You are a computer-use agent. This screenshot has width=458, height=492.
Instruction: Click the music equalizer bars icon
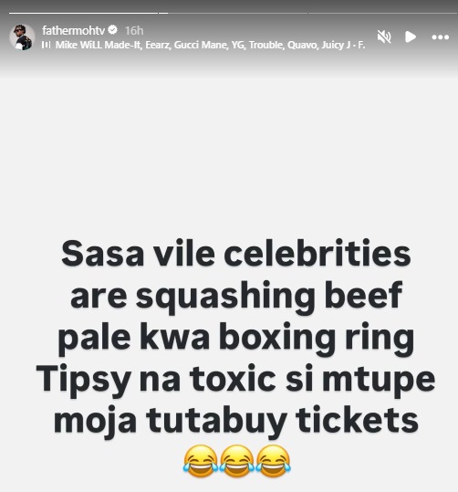[x=46, y=46]
